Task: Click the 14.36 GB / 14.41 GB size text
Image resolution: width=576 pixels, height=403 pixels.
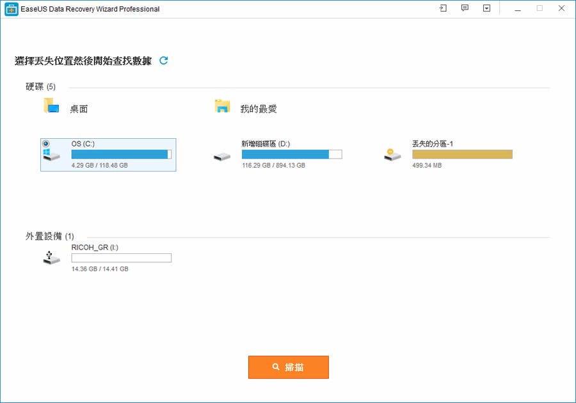Action: point(100,269)
